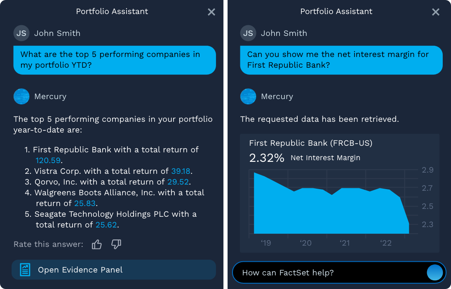
Task: Click the Mercury globe icon in the right panel
Action: [248, 96]
